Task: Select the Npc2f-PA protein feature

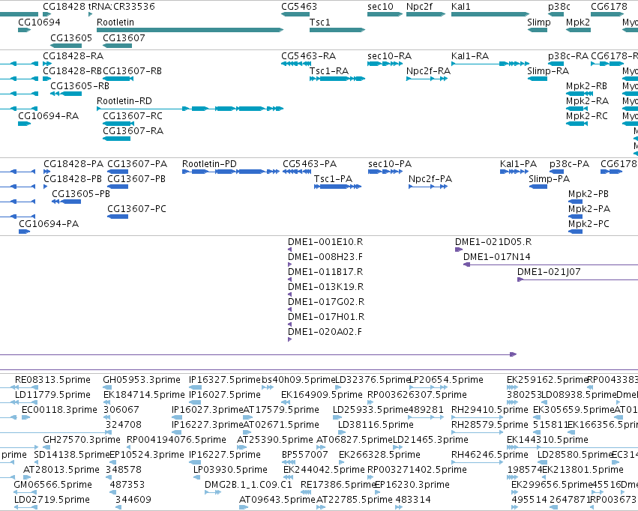Action: tap(428, 187)
